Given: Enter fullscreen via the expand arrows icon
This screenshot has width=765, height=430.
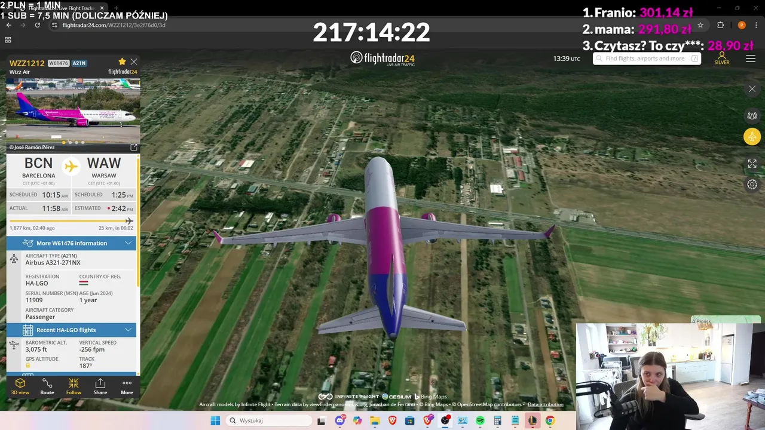Looking at the screenshot, I should (752, 163).
